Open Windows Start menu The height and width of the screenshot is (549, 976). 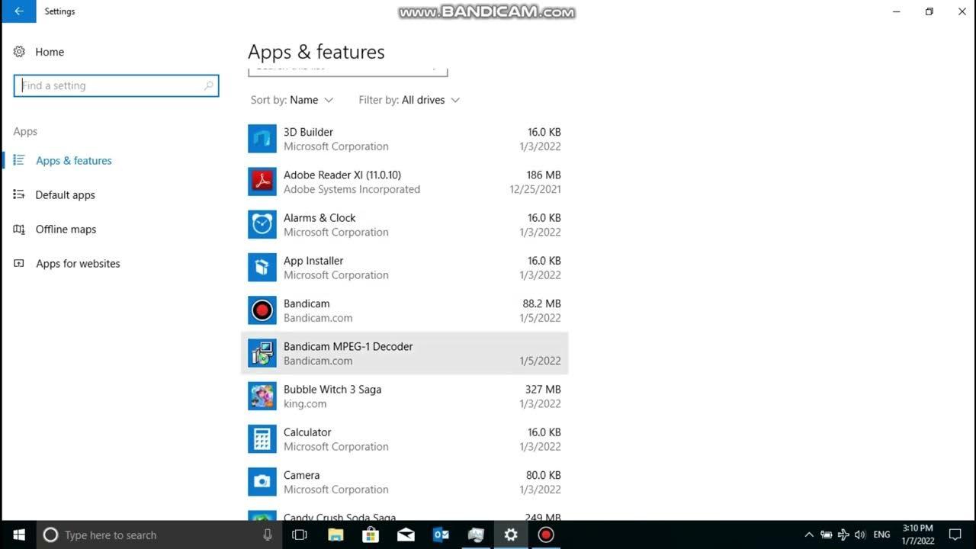pyautogui.click(x=18, y=535)
